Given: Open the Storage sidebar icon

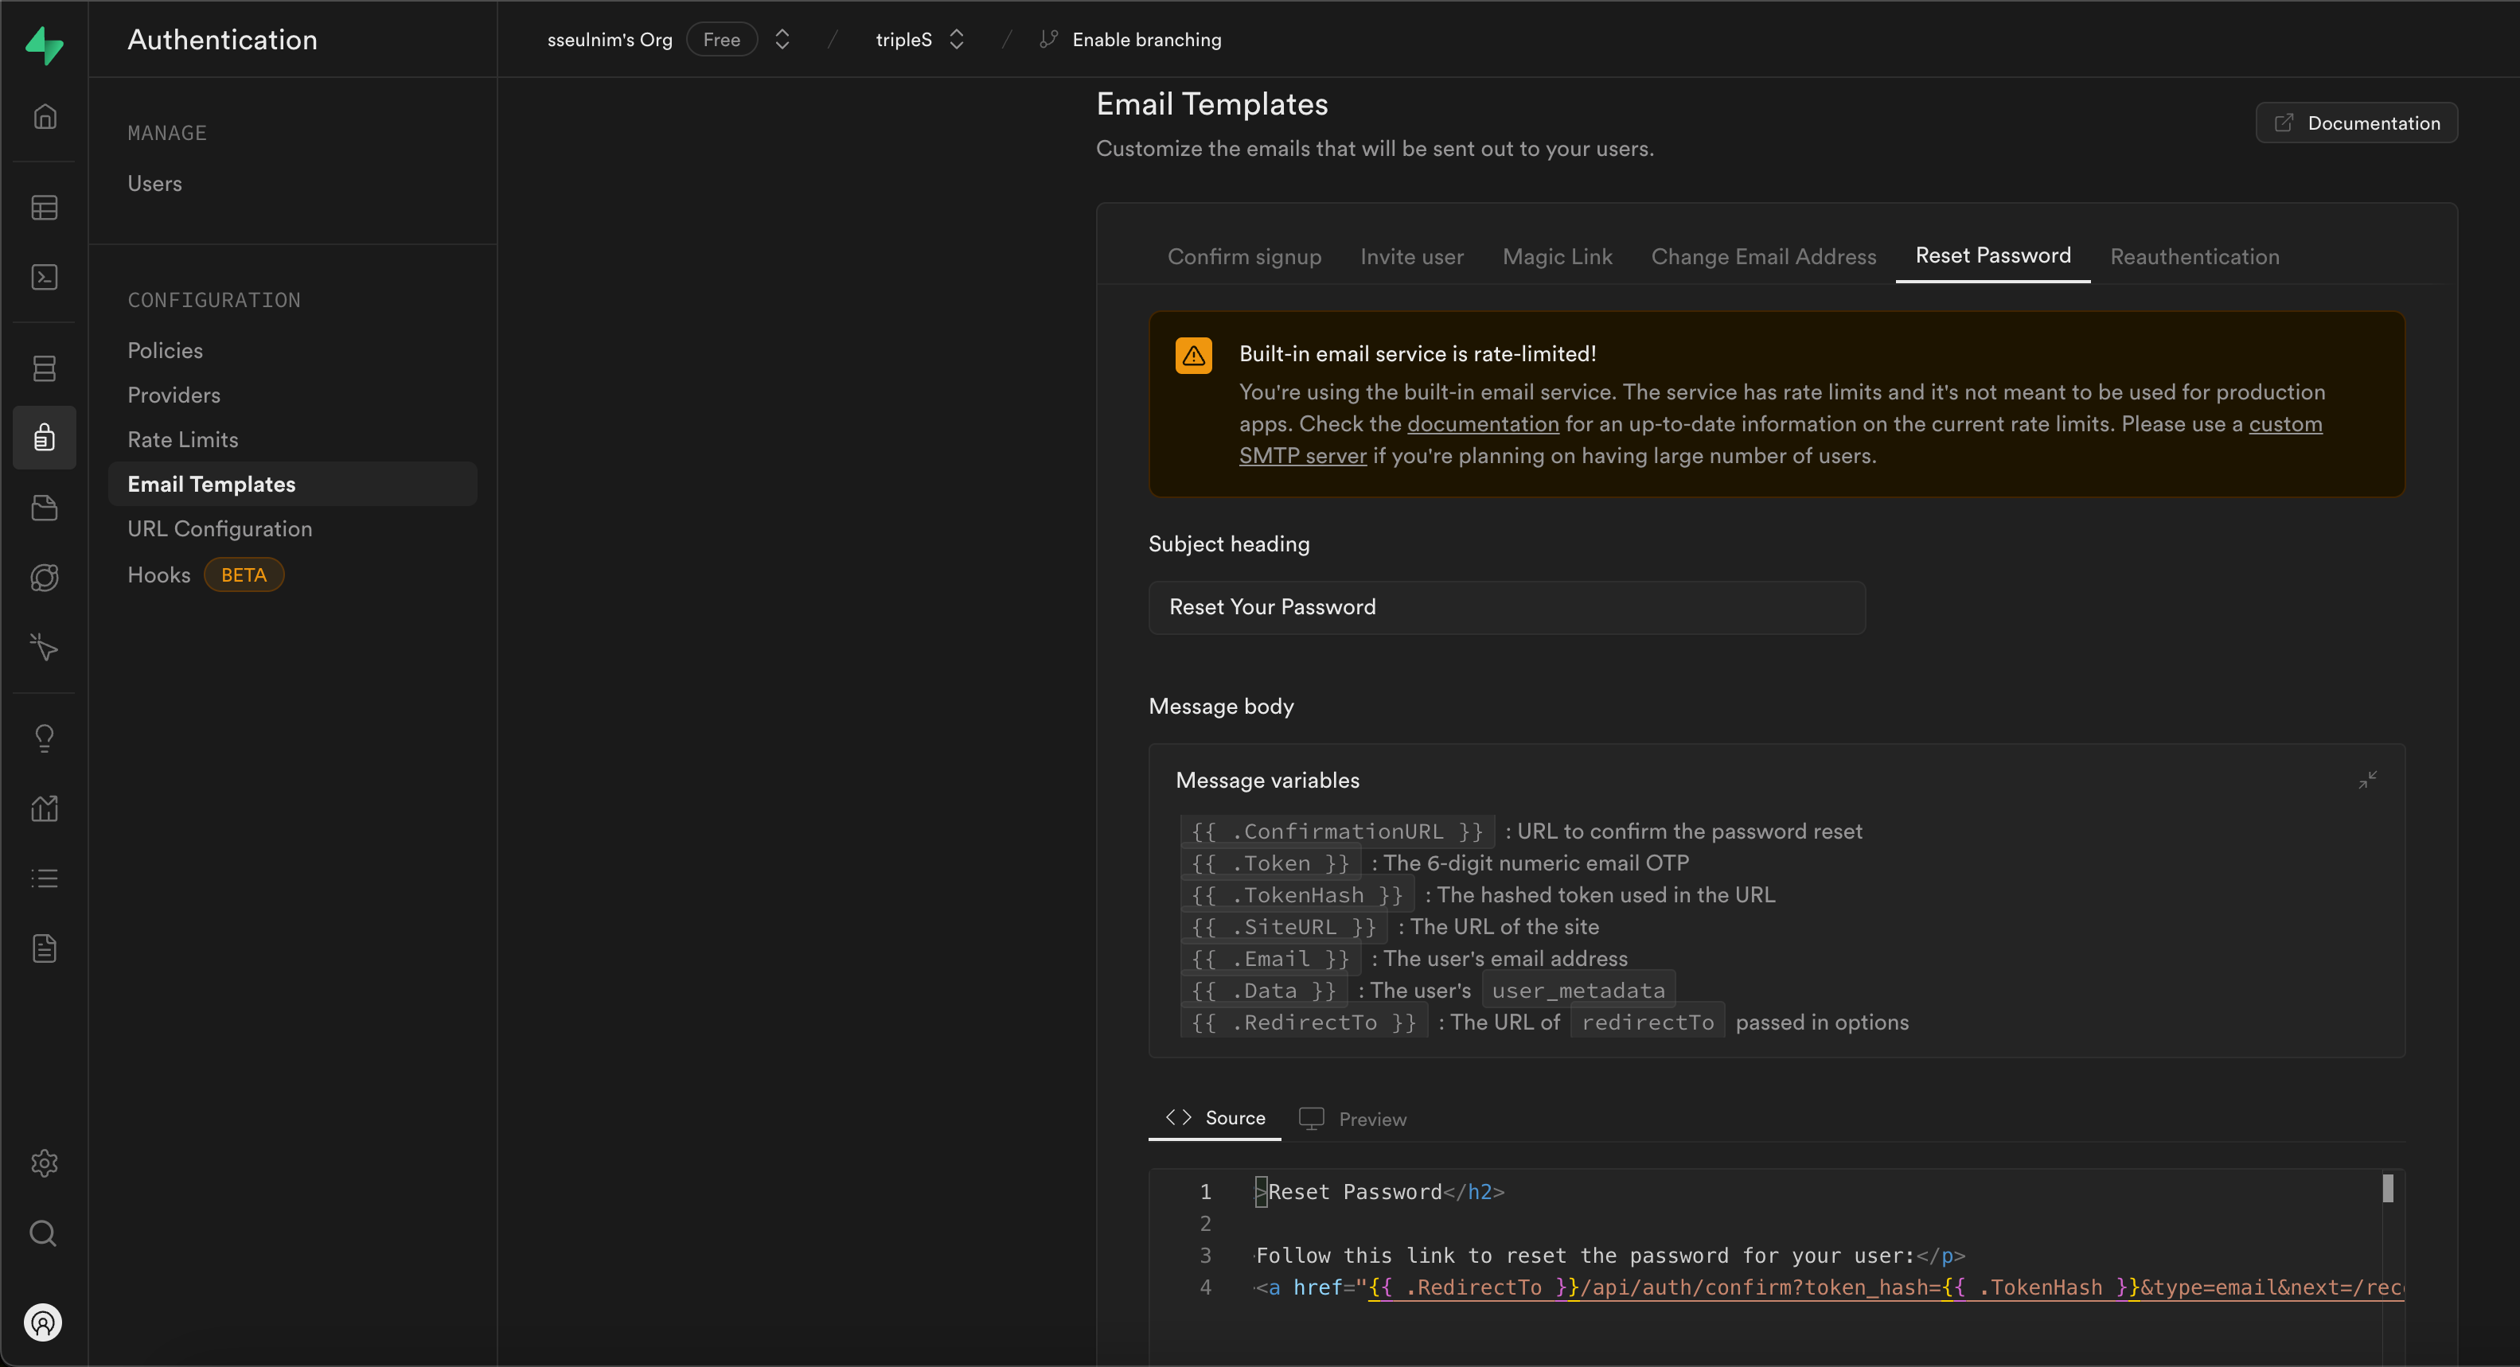Looking at the screenshot, I should tap(44, 508).
